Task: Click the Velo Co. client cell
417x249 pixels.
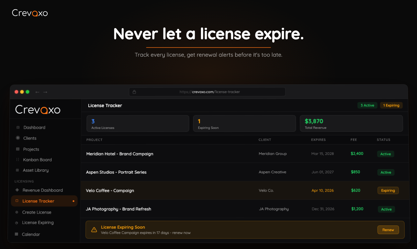Action: (x=266, y=190)
